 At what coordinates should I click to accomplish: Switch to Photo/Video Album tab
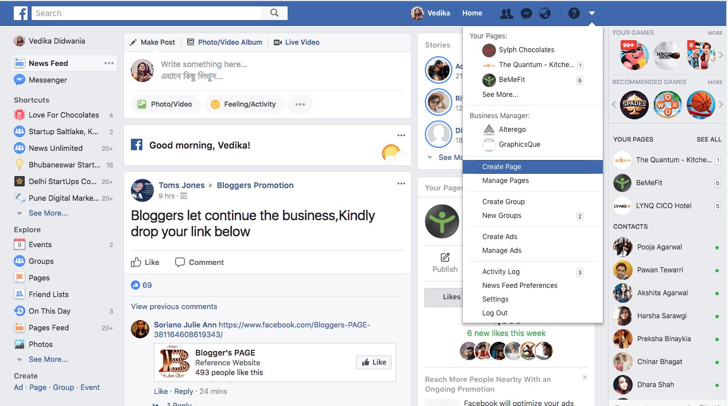224,42
